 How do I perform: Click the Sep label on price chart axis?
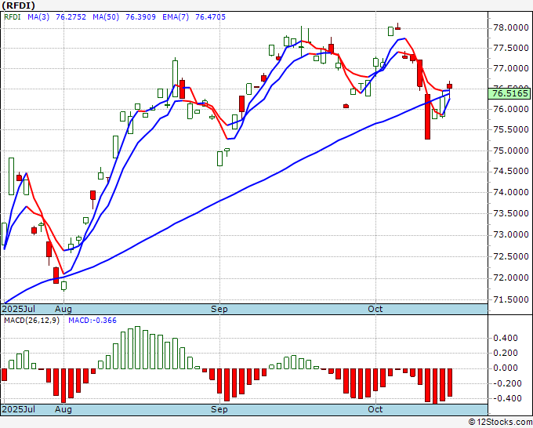[219, 309]
